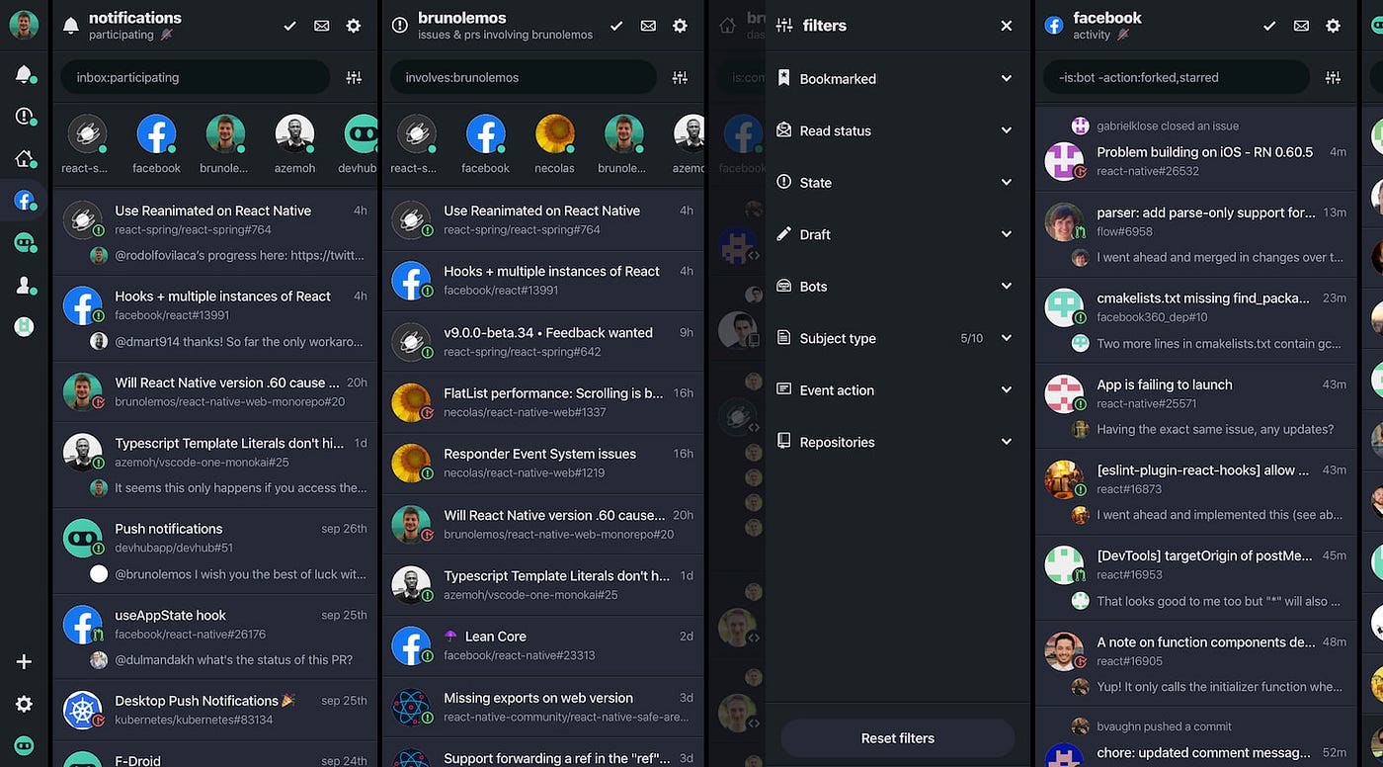Click the facebook column title
The height and width of the screenshot is (767, 1383).
click(x=1107, y=18)
